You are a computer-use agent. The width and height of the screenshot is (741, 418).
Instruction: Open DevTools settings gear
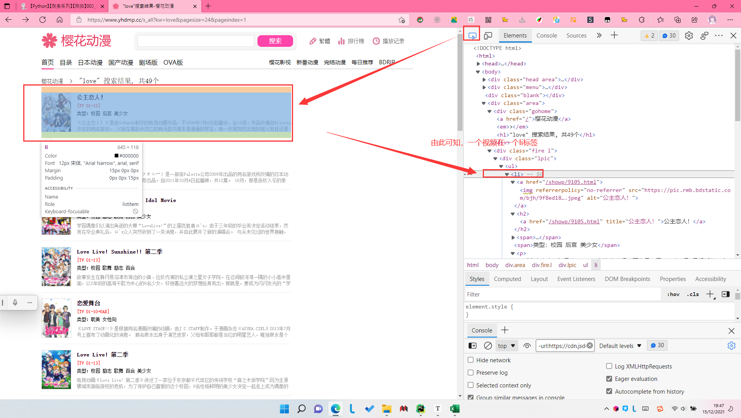coord(689,36)
